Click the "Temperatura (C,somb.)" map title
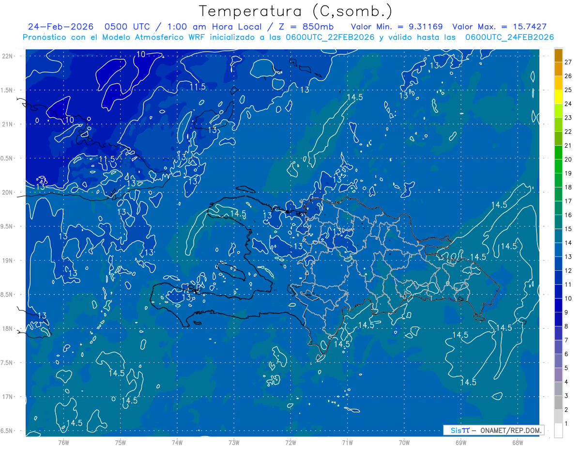 296,11
